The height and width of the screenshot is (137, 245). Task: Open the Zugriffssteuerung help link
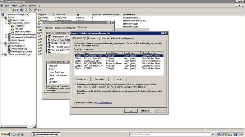pyautogui.click(x=105, y=102)
